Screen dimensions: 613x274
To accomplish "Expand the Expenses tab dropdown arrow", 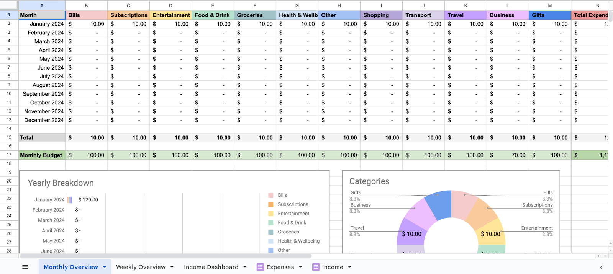I will [x=300, y=267].
